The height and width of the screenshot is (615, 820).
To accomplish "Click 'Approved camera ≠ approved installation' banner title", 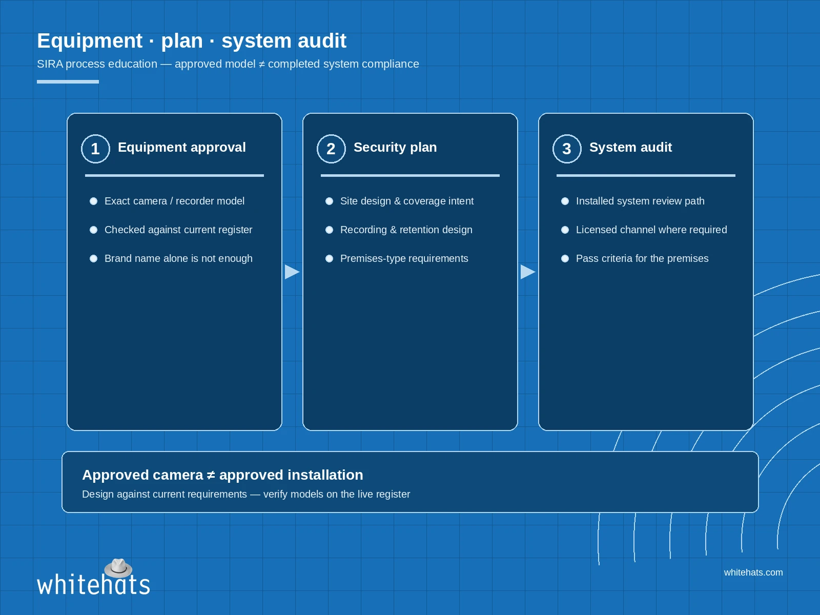I will [x=222, y=475].
